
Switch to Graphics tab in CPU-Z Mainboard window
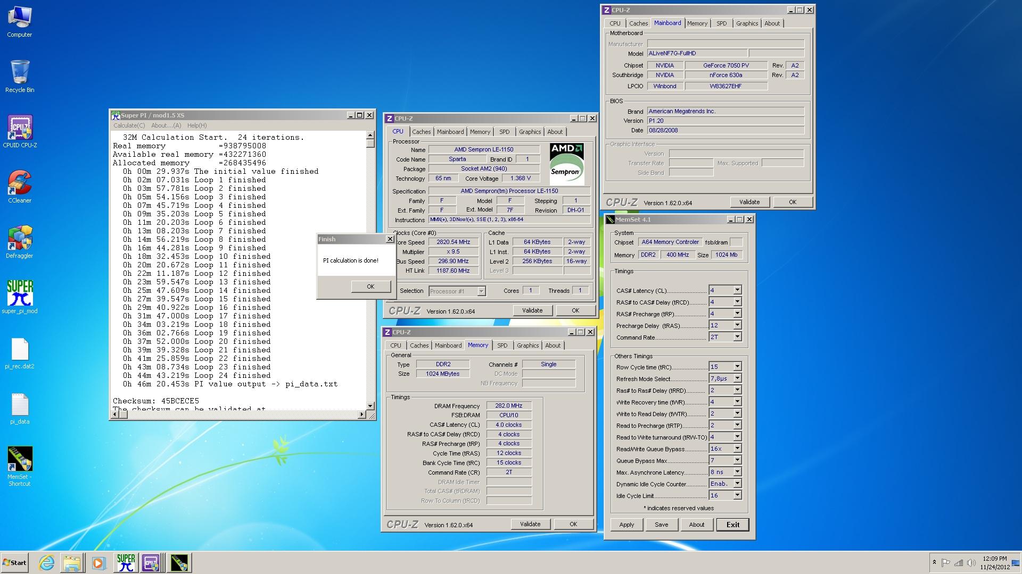pyautogui.click(x=747, y=23)
